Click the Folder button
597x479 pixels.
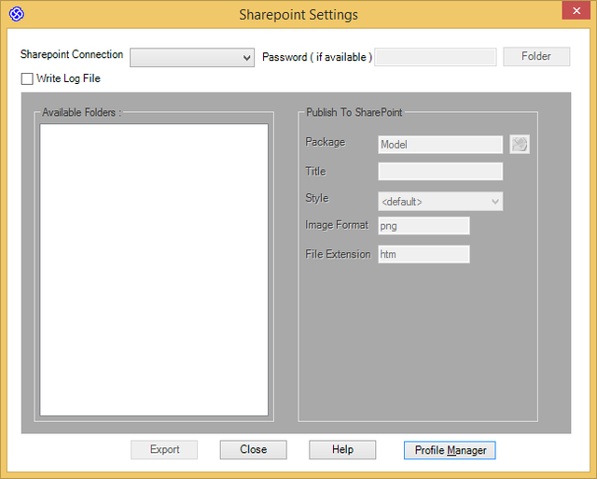tap(536, 56)
